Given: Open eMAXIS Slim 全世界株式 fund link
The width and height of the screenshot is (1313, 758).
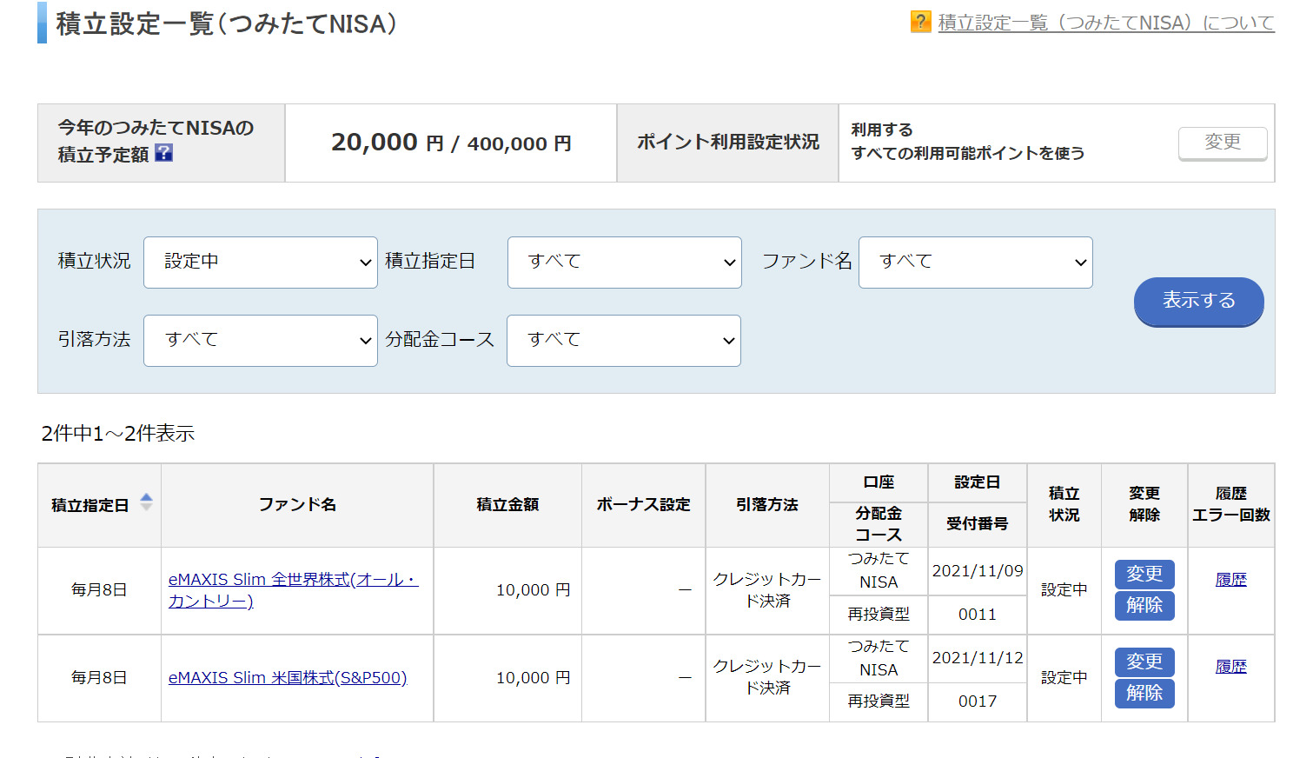Looking at the screenshot, I should click(292, 589).
